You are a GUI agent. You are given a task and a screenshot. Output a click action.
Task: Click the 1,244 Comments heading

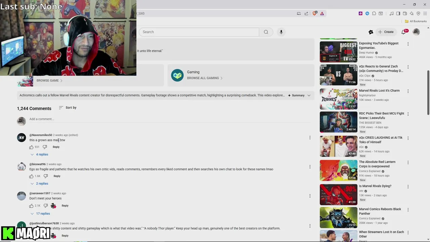pyautogui.click(x=34, y=109)
